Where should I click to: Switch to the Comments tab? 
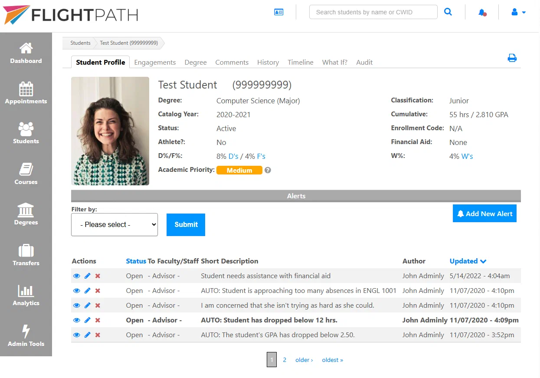(x=232, y=62)
